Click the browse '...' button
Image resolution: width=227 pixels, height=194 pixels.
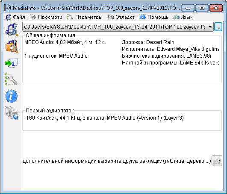218,27
